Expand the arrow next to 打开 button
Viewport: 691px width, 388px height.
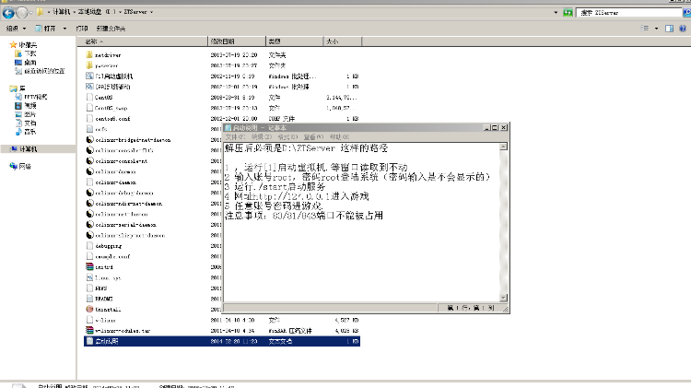(x=64, y=29)
